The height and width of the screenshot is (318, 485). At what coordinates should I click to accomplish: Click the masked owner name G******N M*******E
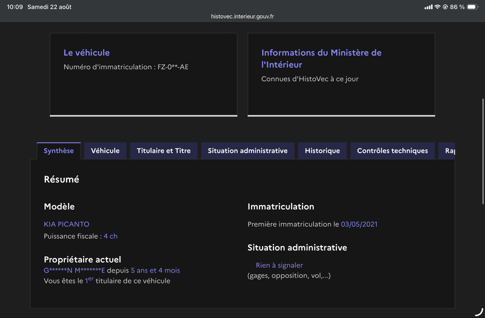74,270
